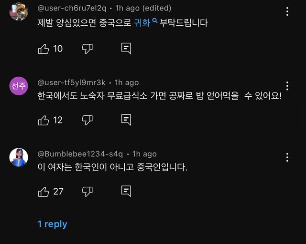Open options menu for user-tf5yl9mr3k comment
The image size is (306, 244).
point(287,86)
